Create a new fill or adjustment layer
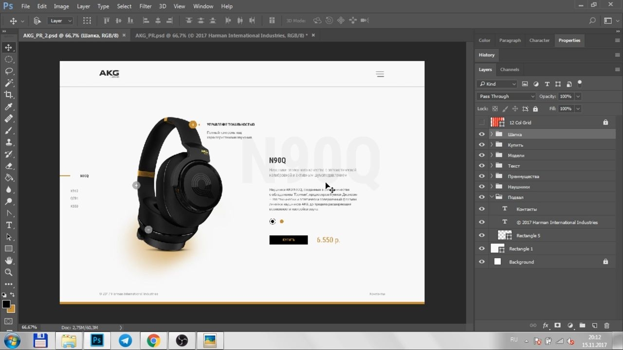This screenshot has height=350, width=623. [570, 325]
